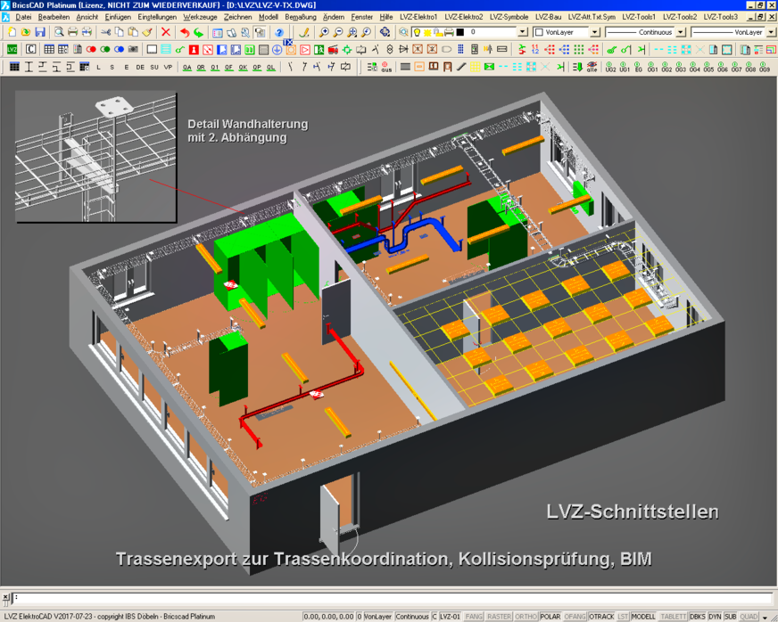Image resolution: width=778 pixels, height=622 pixels.
Task: Enable ORTHO mode in the status bar
Action: pos(524,616)
